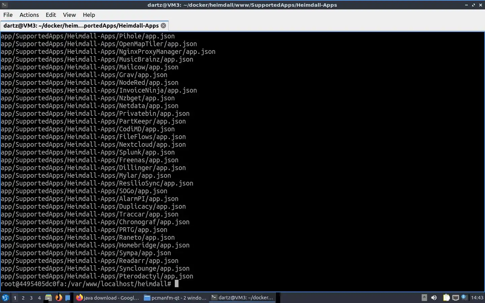Click the NginxProxyManager/app.json line
This screenshot has height=303, width=485.
(x=108, y=52)
